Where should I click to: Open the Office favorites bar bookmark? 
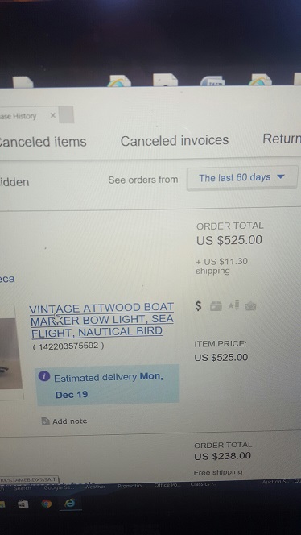(x=167, y=486)
